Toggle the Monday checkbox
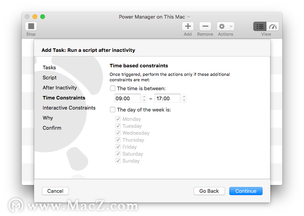Image resolution: width=304 pixels, height=216 pixels. coord(118,119)
